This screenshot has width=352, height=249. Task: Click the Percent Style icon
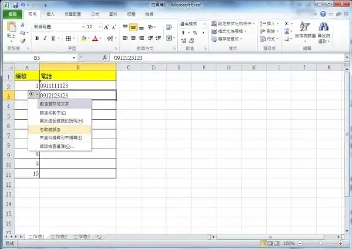pos(195,33)
